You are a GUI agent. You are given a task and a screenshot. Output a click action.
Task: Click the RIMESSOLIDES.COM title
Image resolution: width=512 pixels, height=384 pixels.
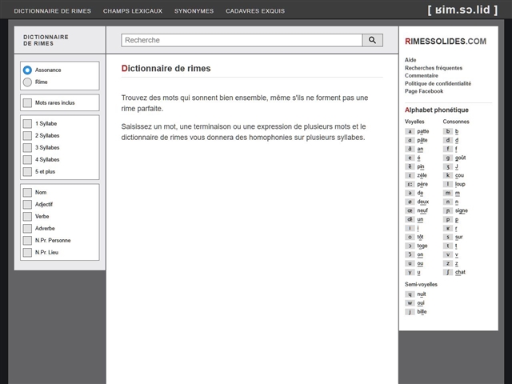(446, 41)
